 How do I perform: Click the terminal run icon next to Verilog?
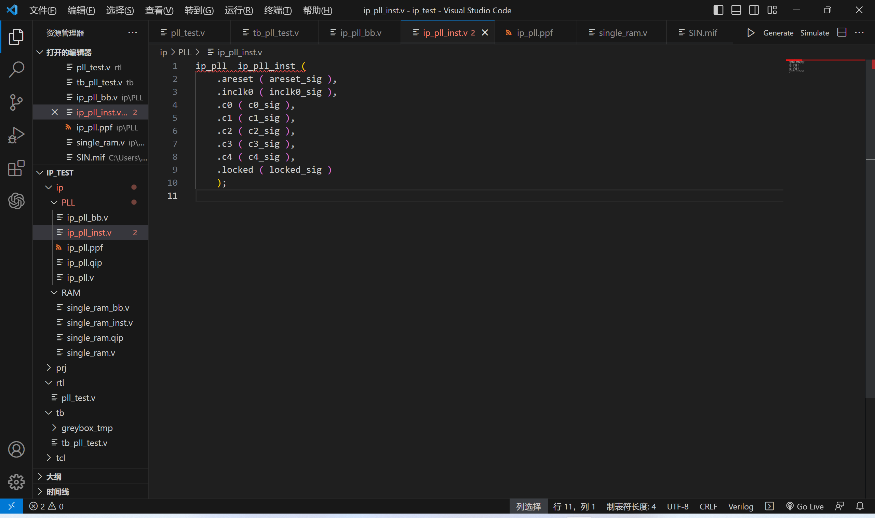[x=769, y=506]
